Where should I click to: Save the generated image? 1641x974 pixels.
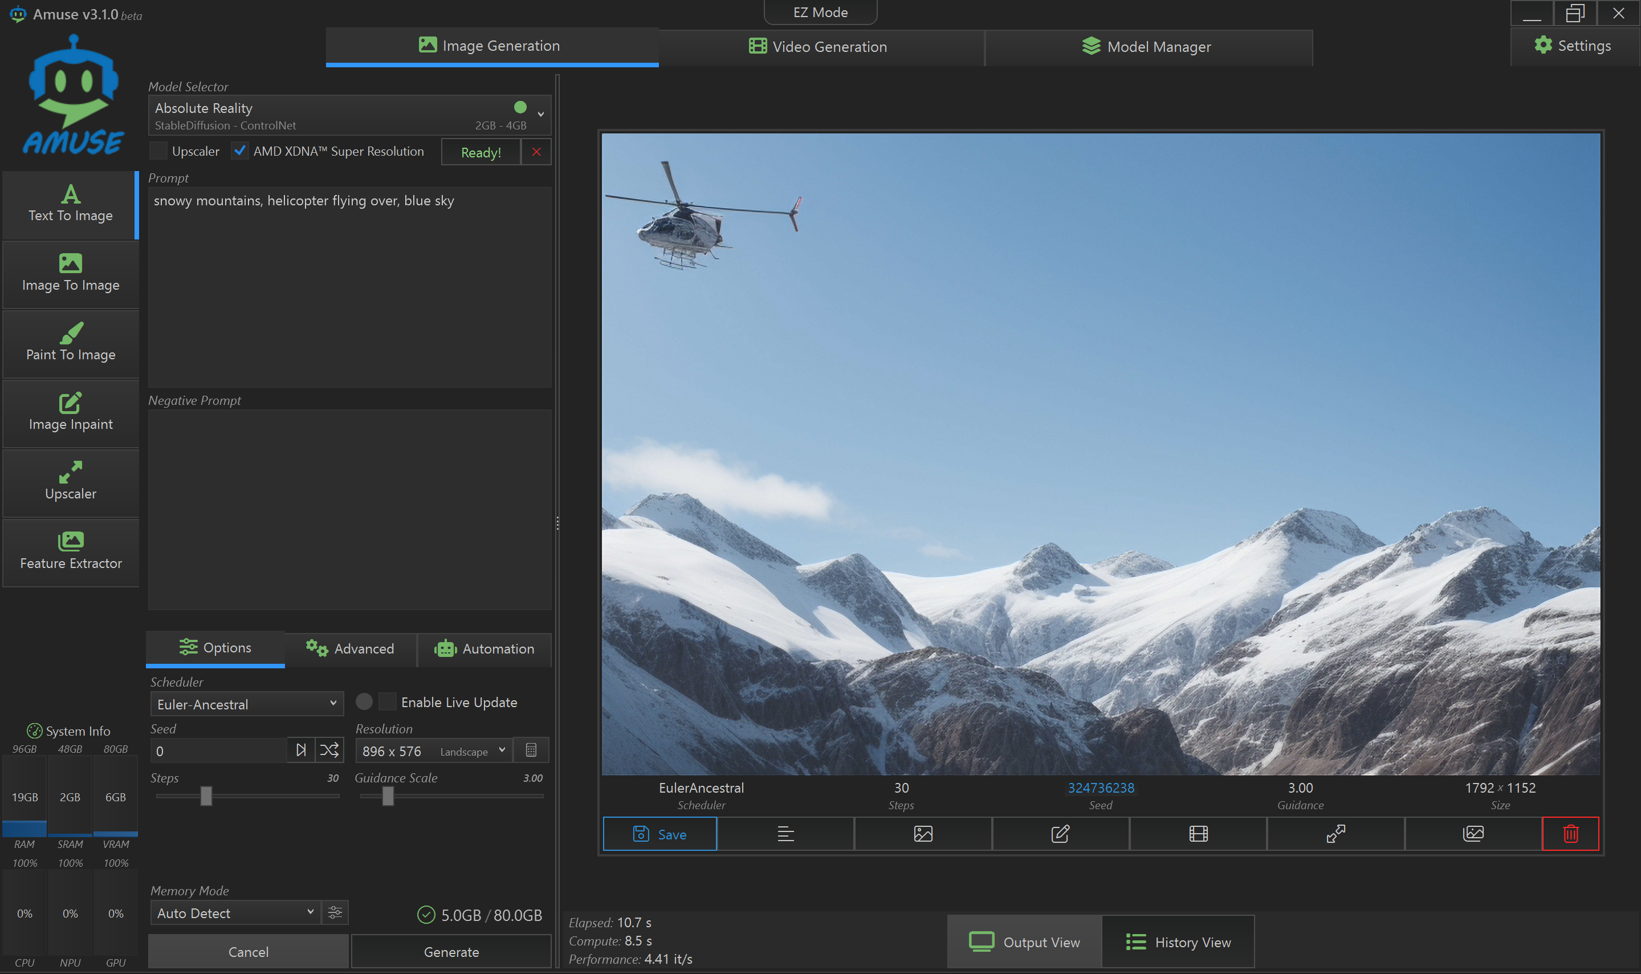tap(659, 834)
